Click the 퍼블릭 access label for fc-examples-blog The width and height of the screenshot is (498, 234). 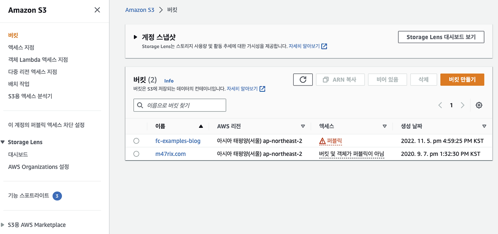tap(335, 141)
